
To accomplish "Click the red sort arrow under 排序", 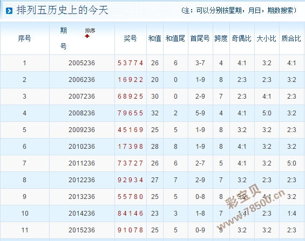I will (87, 36).
